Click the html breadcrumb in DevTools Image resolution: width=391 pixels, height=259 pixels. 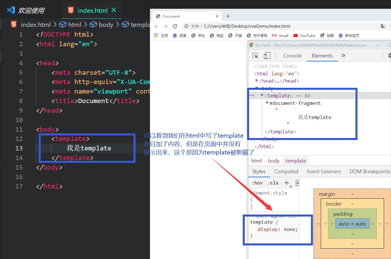[256, 161]
